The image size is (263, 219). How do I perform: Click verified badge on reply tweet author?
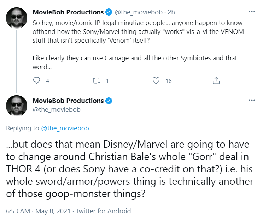tap(109, 101)
